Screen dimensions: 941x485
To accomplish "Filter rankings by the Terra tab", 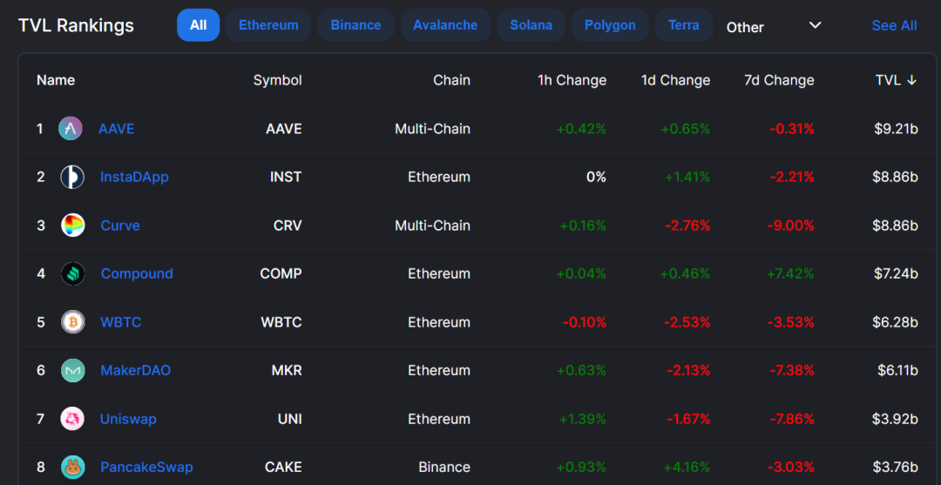I will pos(684,25).
